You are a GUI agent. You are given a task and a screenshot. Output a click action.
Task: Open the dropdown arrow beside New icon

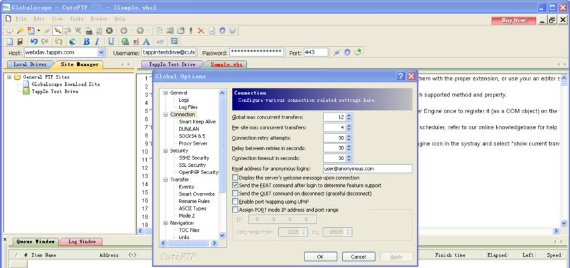(x=38, y=31)
